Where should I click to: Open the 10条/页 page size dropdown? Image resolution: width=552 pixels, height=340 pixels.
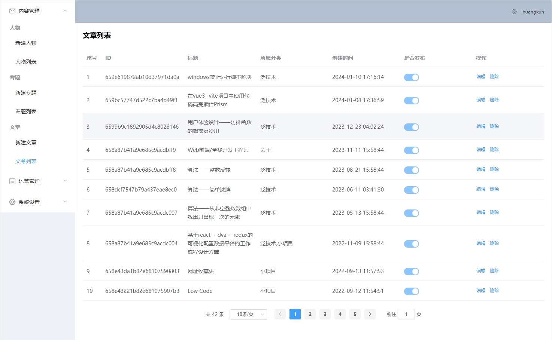(248, 314)
